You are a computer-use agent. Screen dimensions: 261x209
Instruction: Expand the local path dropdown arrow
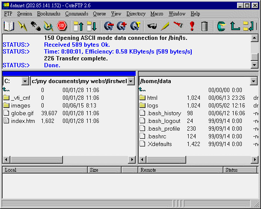[131, 81]
